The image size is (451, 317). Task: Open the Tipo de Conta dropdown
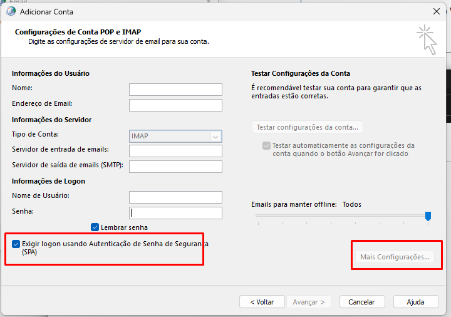tap(175, 136)
